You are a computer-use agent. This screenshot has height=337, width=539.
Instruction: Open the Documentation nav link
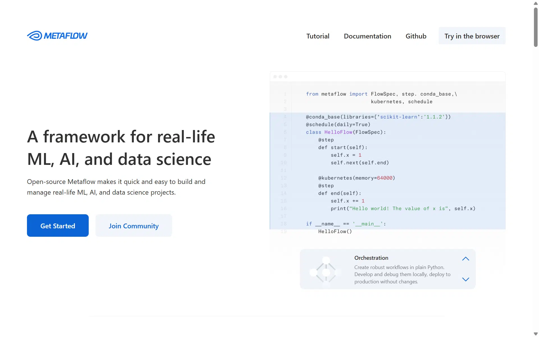(367, 36)
